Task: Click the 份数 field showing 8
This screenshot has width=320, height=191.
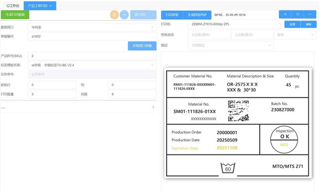Action: (132, 94)
